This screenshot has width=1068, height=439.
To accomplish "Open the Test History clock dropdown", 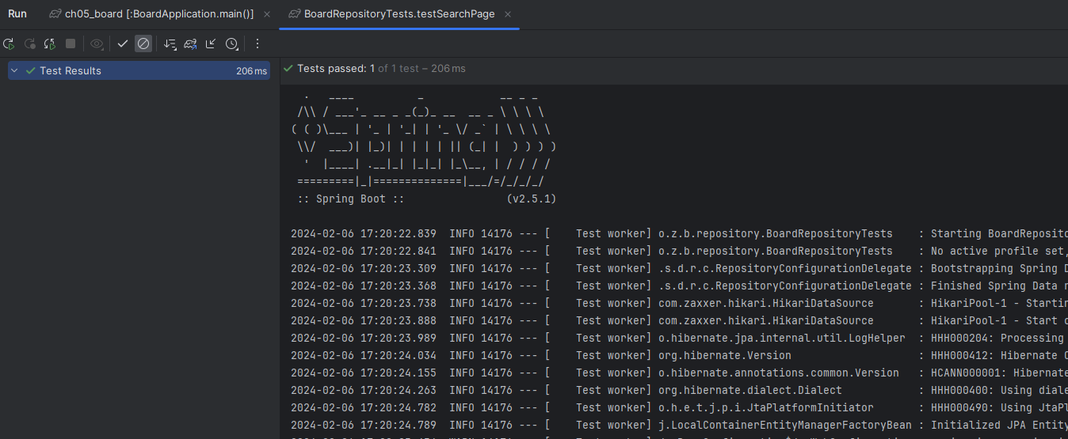I will pyautogui.click(x=232, y=44).
